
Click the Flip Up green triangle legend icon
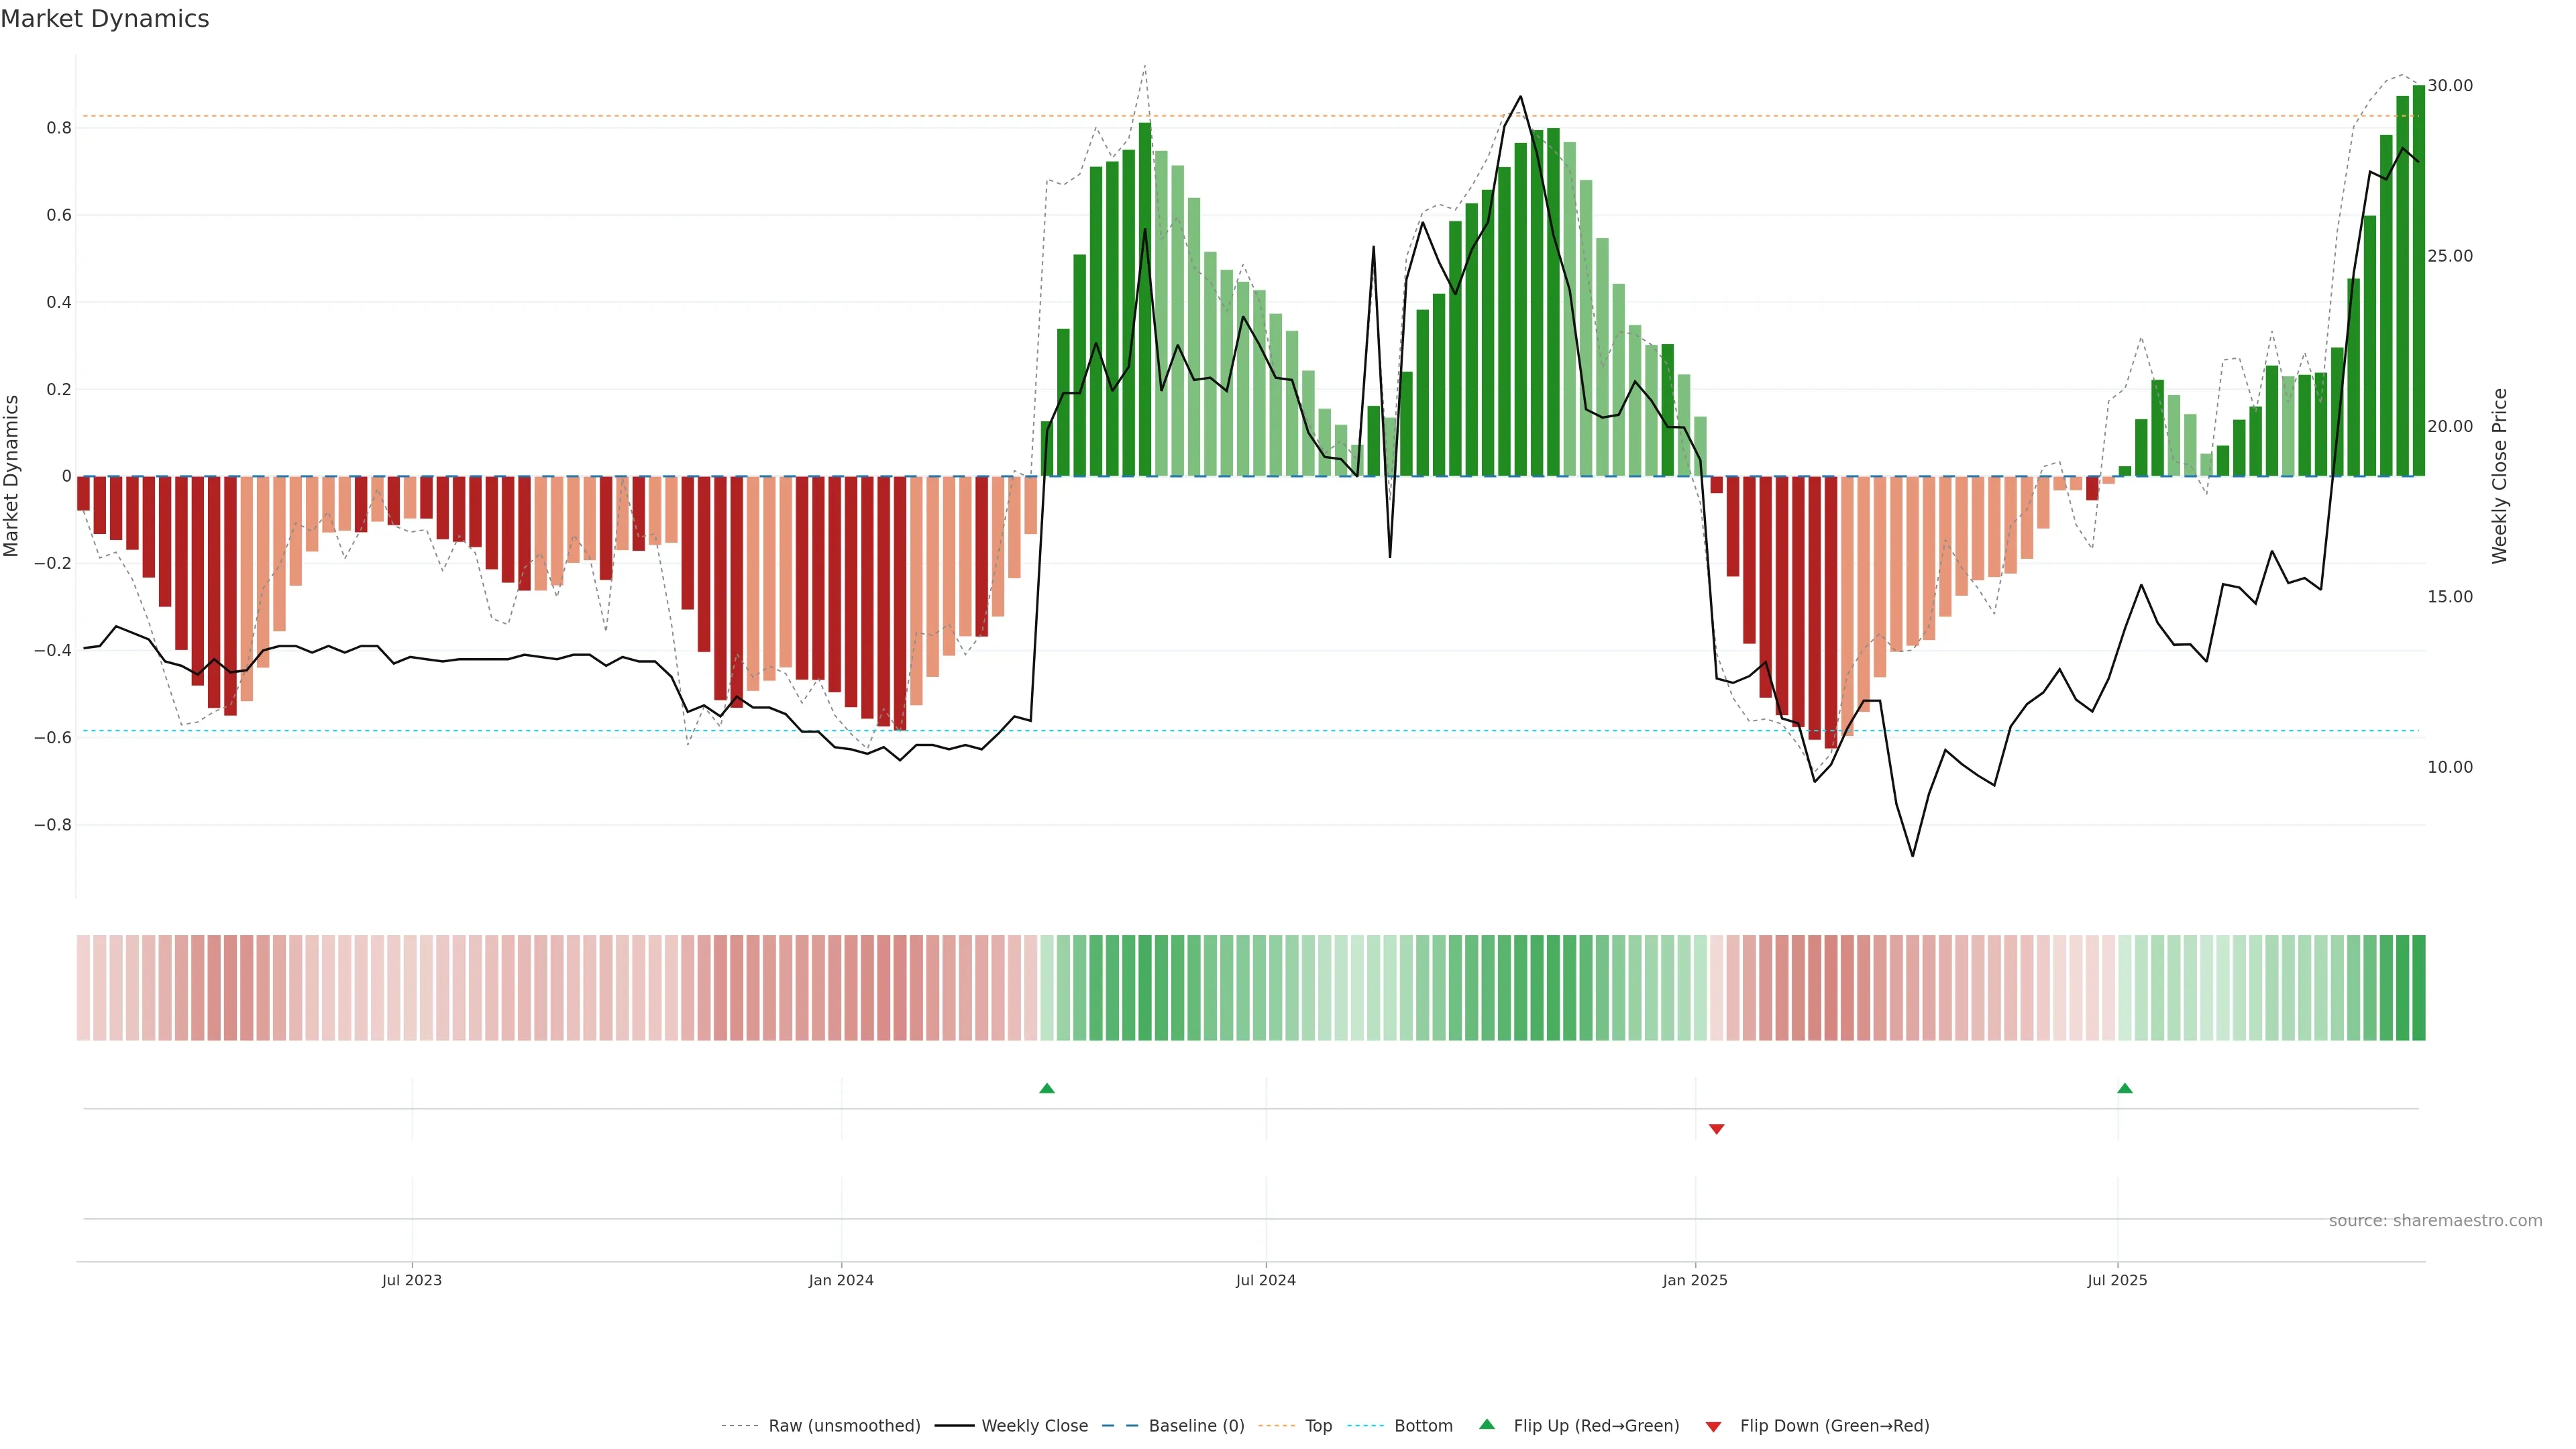click(x=1486, y=1424)
